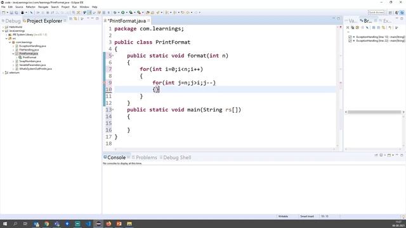
Task: Expand the selenium project
Action: coord(3,73)
